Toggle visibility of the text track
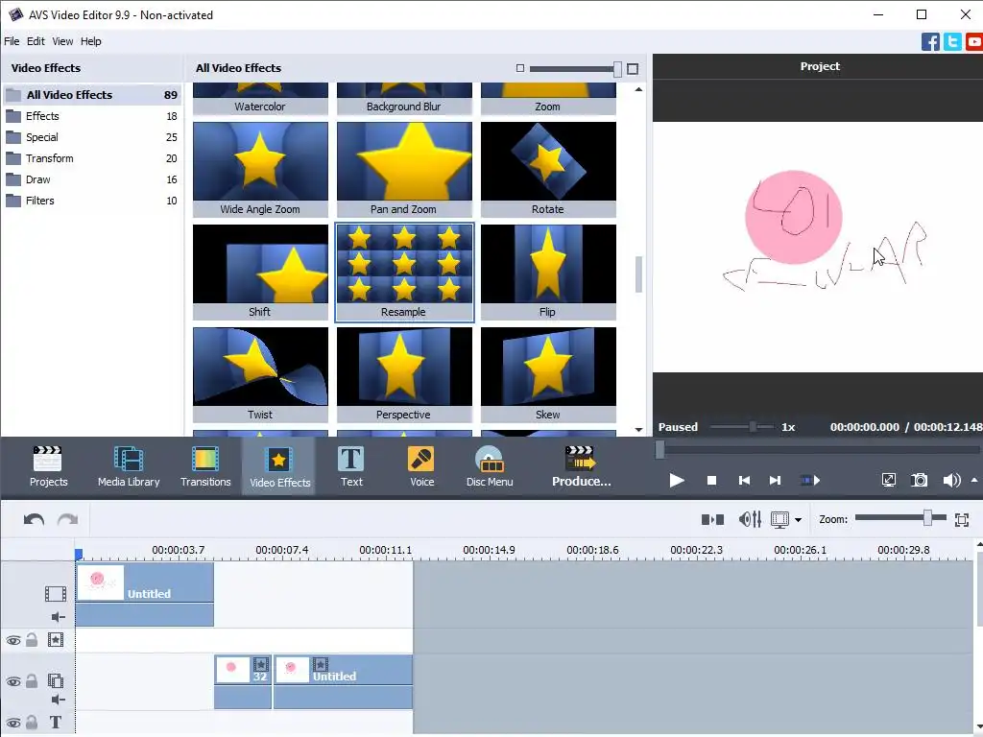 click(13, 724)
